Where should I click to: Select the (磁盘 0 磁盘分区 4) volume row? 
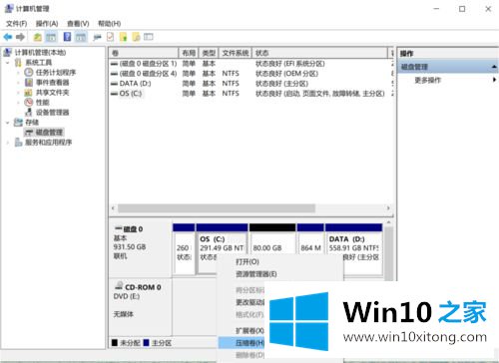(251, 74)
